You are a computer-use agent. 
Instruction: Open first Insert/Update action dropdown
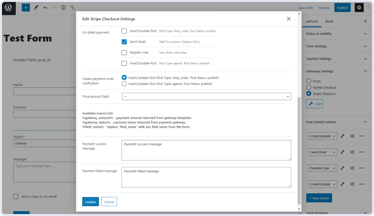click(x=323, y=136)
